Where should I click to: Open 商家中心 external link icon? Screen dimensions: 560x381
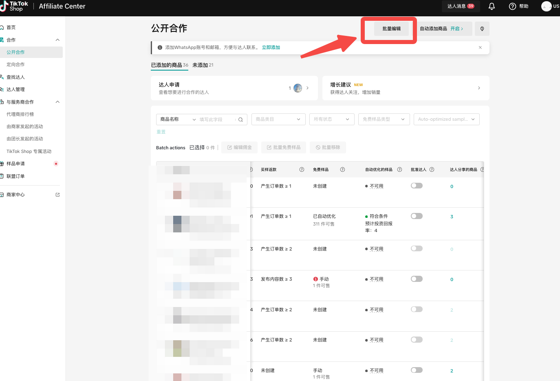point(57,195)
